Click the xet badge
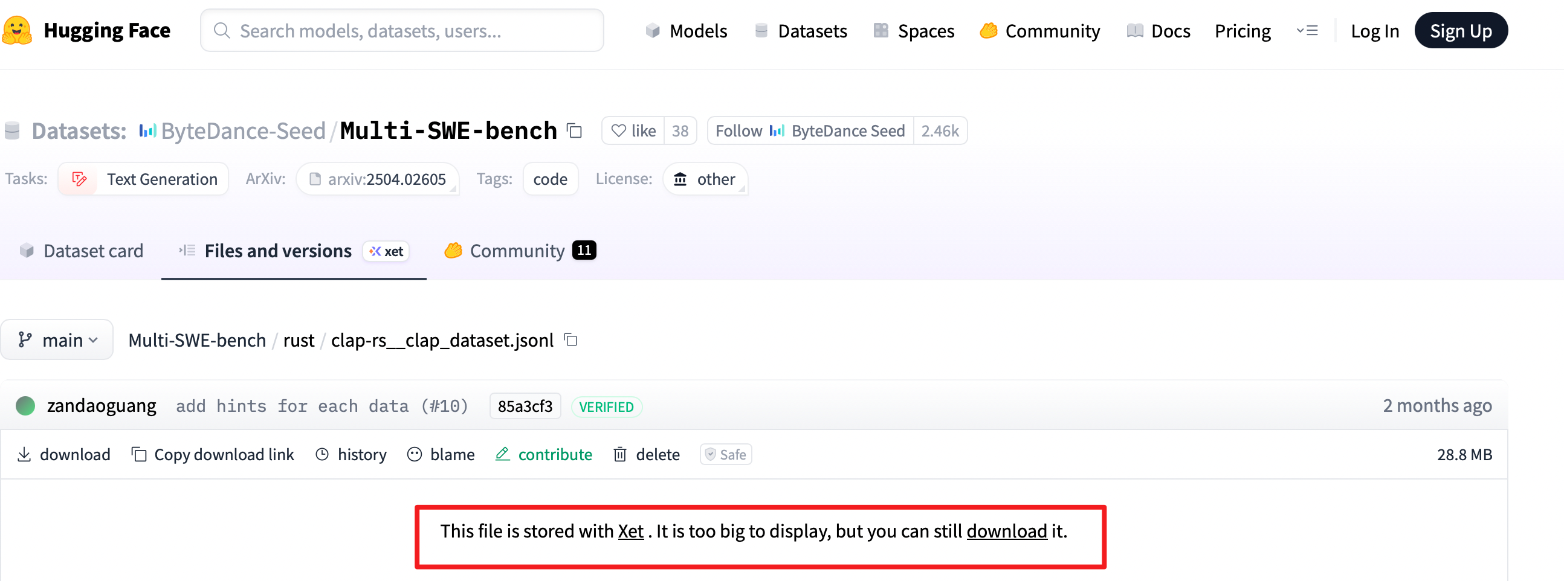Viewport: 1564px width, 581px height. (386, 251)
